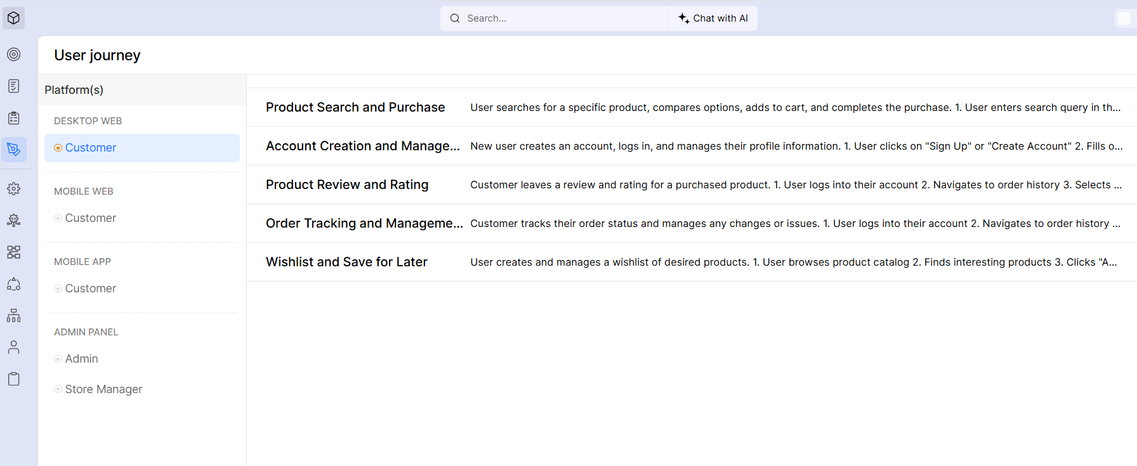Screen dimensions: 1137x466
Task: Focus the Search input field
Action: click(x=554, y=18)
